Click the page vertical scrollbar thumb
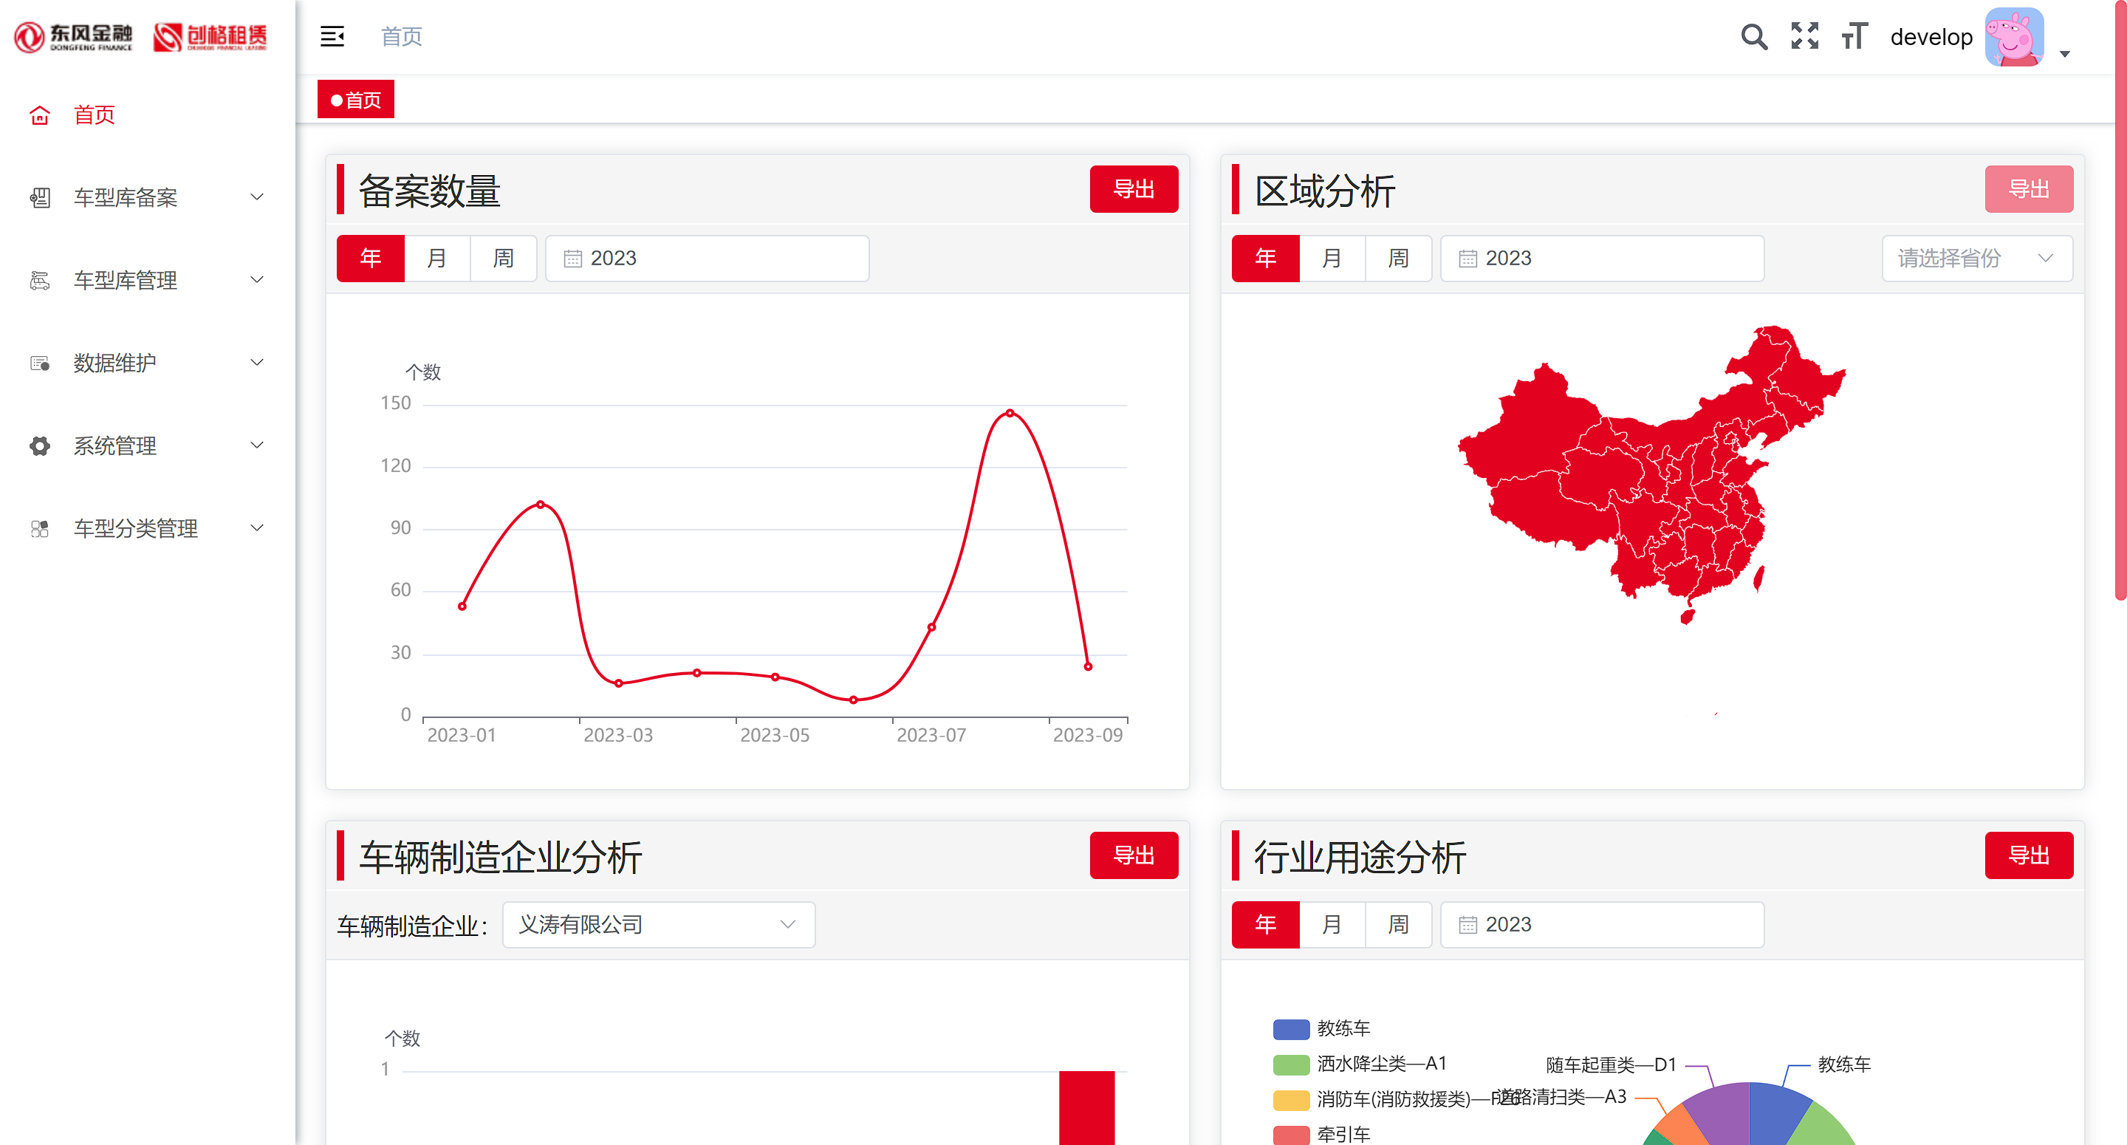Image resolution: width=2127 pixels, height=1145 pixels. 2120,299
